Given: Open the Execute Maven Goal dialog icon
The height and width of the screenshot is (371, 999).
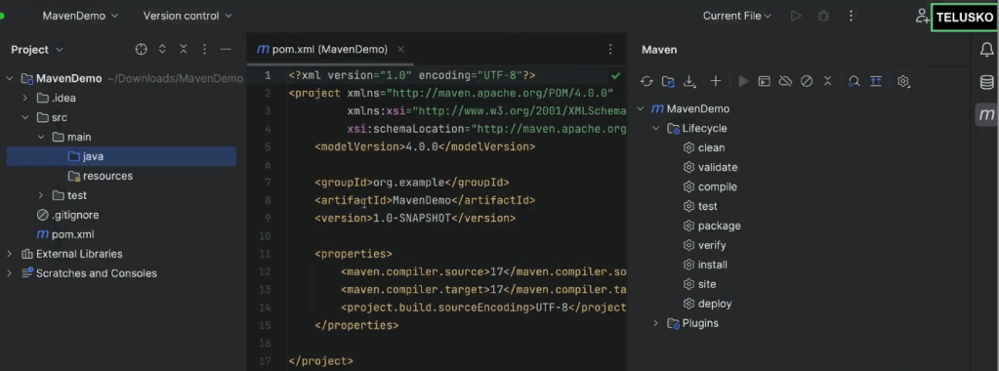Looking at the screenshot, I should [764, 81].
